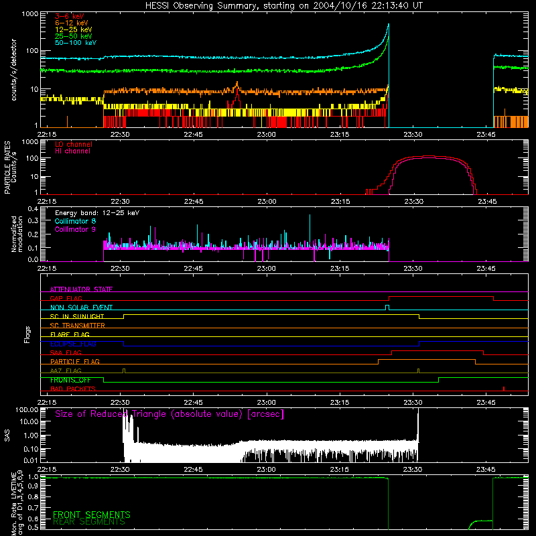Click the 22:45 tick label under flags panel

coord(193,403)
